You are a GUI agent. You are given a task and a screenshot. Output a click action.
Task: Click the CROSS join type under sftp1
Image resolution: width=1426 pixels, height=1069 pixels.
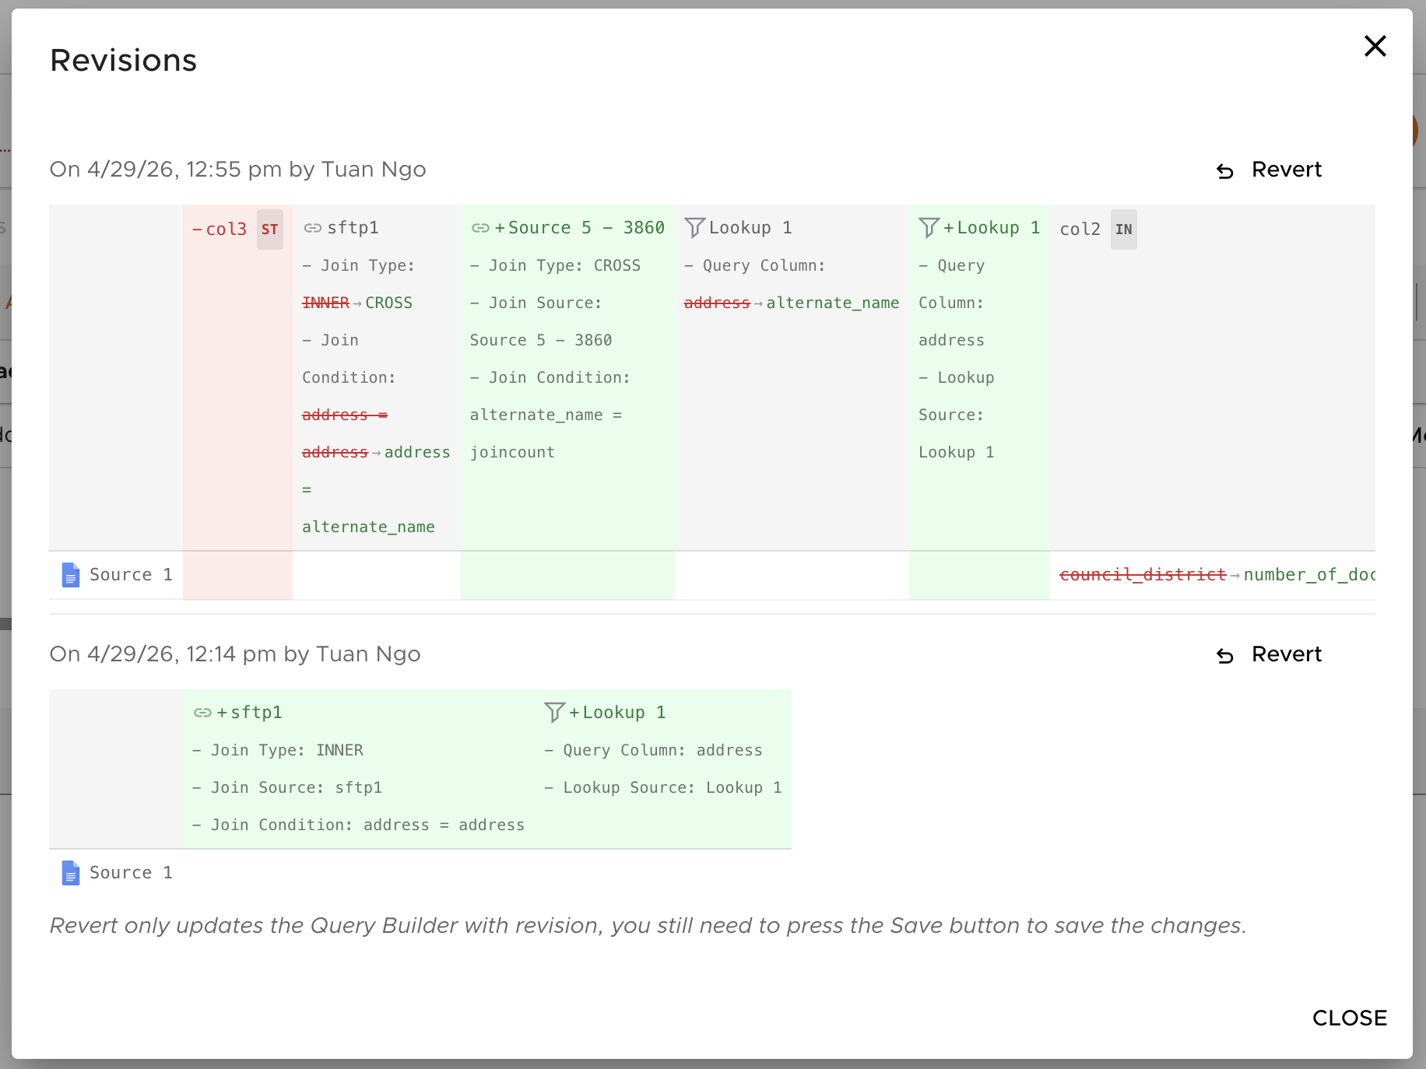click(x=389, y=303)
